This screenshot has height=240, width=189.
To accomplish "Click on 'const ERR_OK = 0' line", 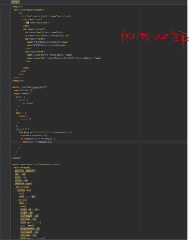I will (23, 90).
